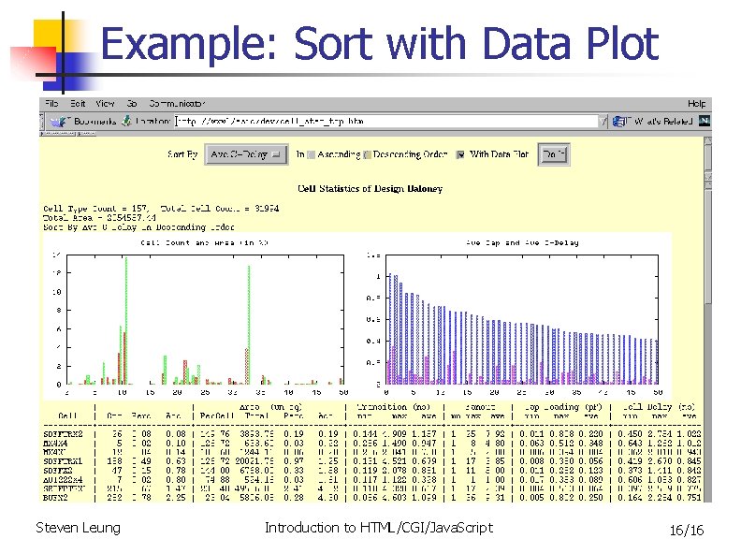This screenshot has height=539, width=741.
Task: Open the Go menu
Action: [132, 103]
